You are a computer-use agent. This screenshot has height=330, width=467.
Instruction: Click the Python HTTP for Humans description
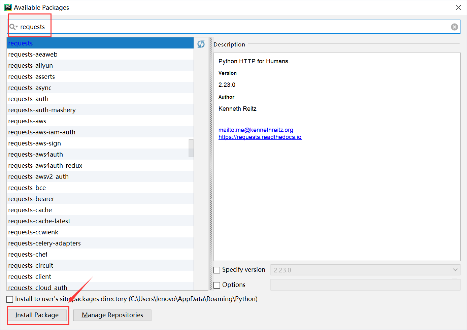254,61
